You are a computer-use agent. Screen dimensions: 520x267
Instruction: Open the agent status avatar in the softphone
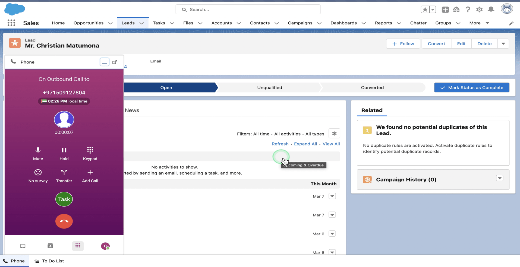105,246
